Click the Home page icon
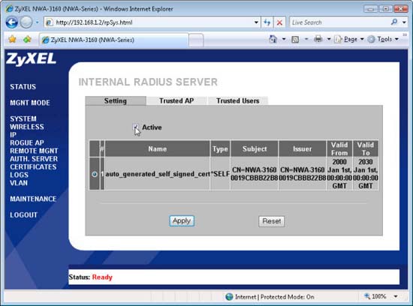 273,39
